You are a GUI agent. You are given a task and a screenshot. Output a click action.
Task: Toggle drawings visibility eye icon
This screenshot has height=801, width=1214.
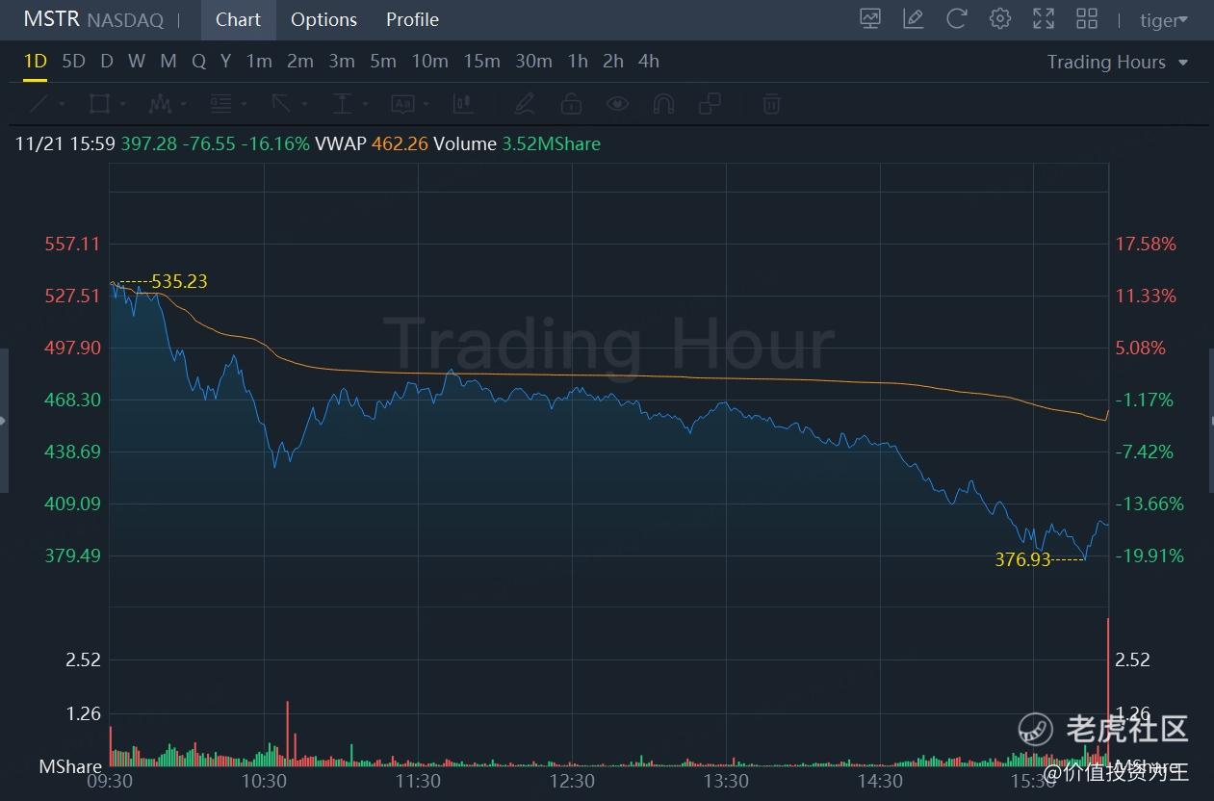click(617, 103)
